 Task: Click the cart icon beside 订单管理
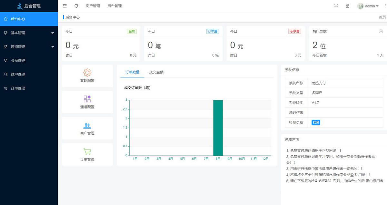tap(5, 88)
